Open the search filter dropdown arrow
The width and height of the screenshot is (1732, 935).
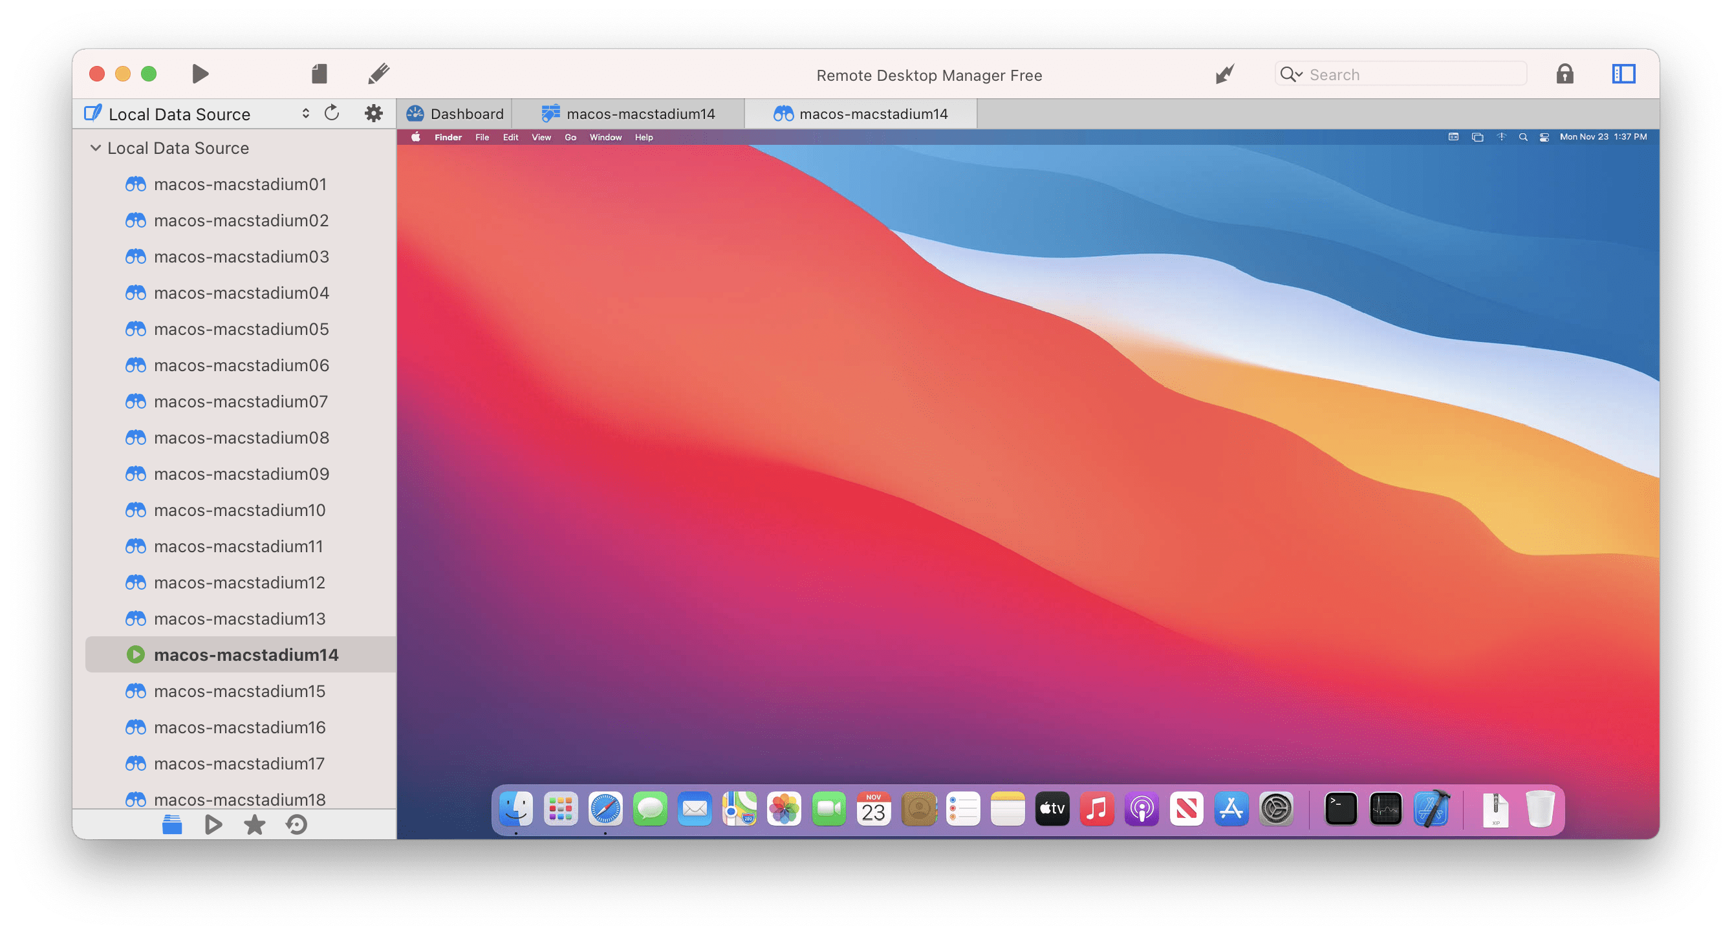pos(1299,74)
